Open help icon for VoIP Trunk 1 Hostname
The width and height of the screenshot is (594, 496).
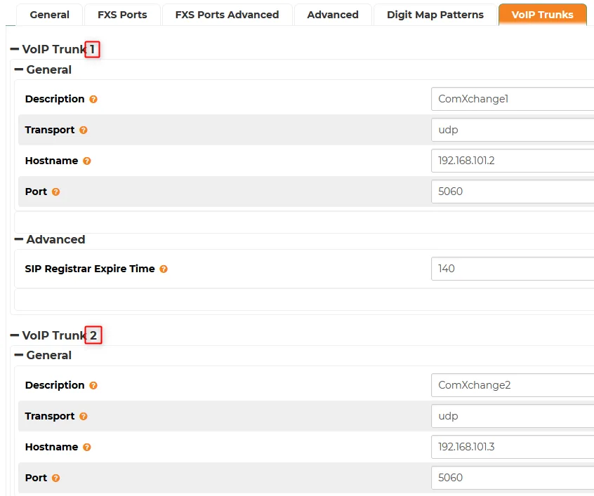[87, 161]
